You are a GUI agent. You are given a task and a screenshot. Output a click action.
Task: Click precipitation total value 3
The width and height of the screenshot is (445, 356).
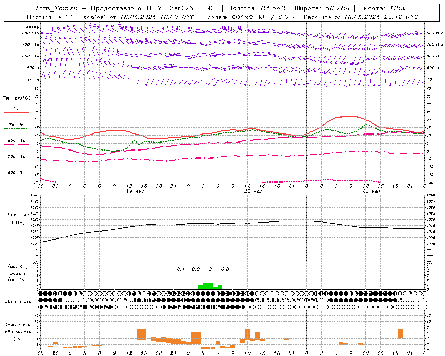pyautogui.click(x=210, y=269)
